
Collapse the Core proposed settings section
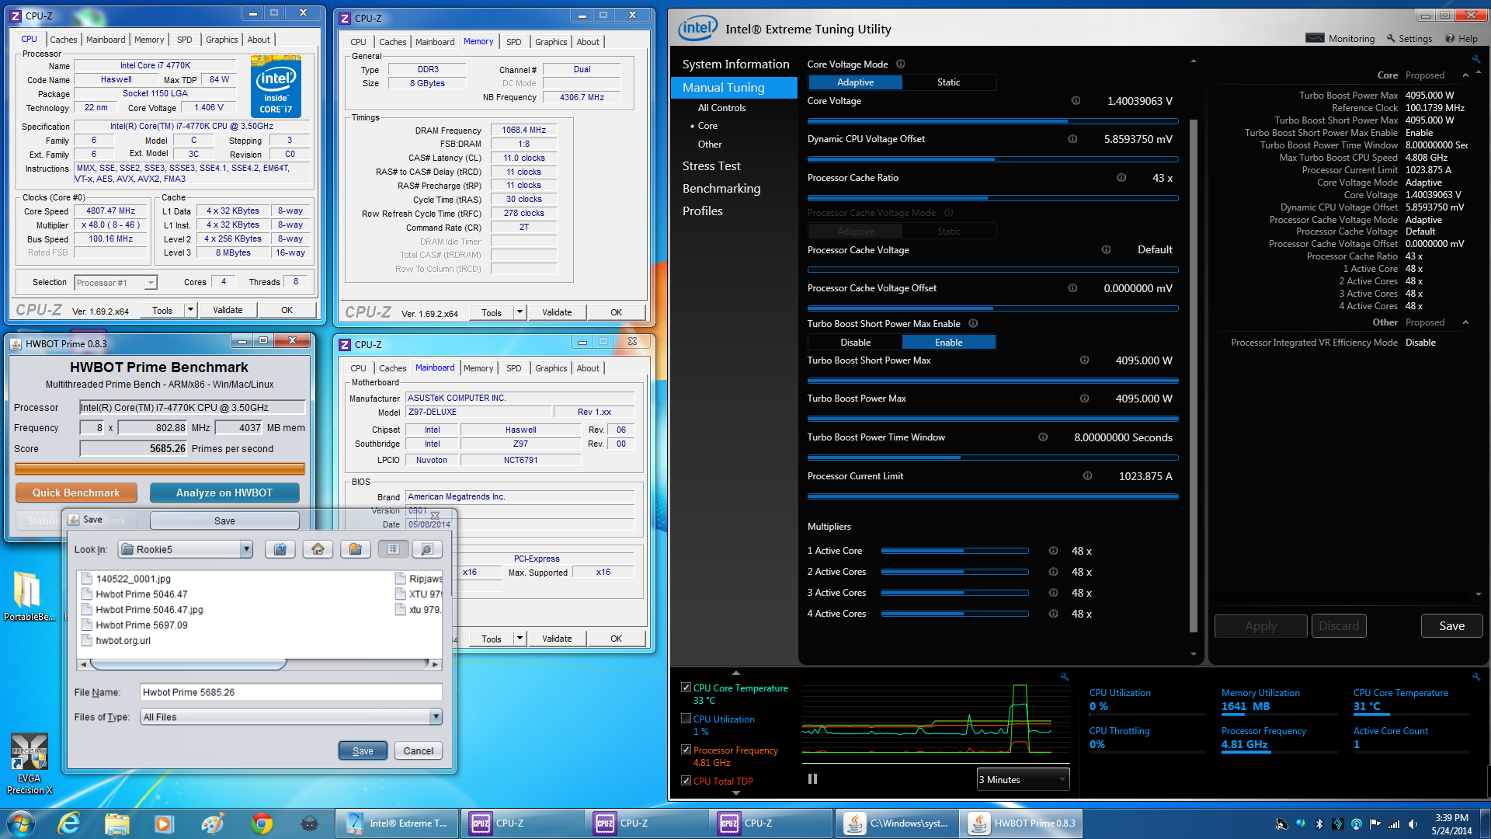click(1465, 75)
